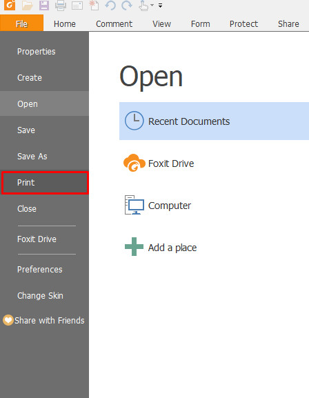This screenshot has height=398, width=309.
Task: Click the touch mode hand icon
Action: 143,6
